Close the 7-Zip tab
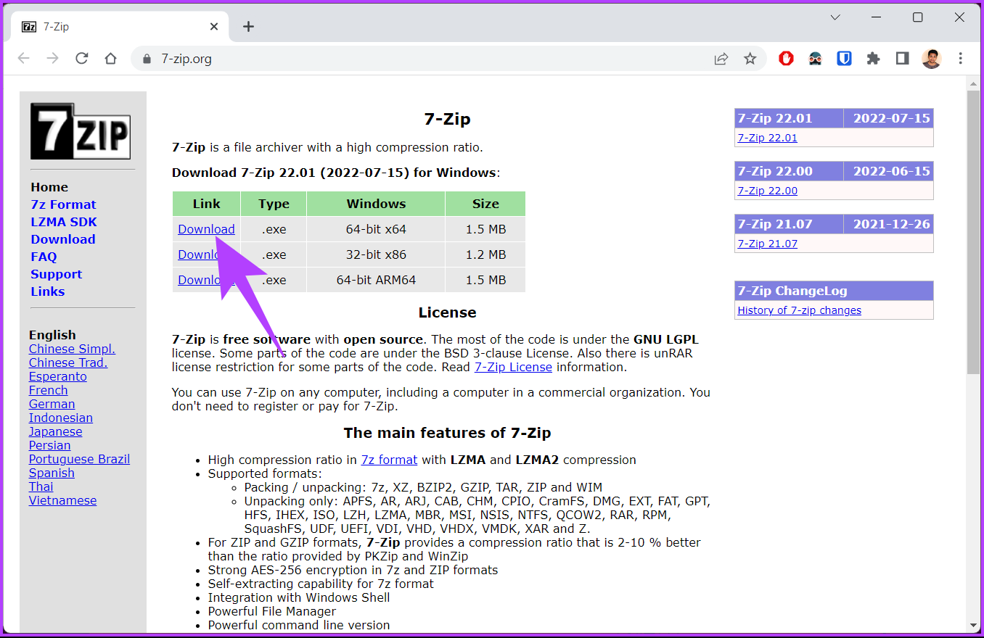 214,27
